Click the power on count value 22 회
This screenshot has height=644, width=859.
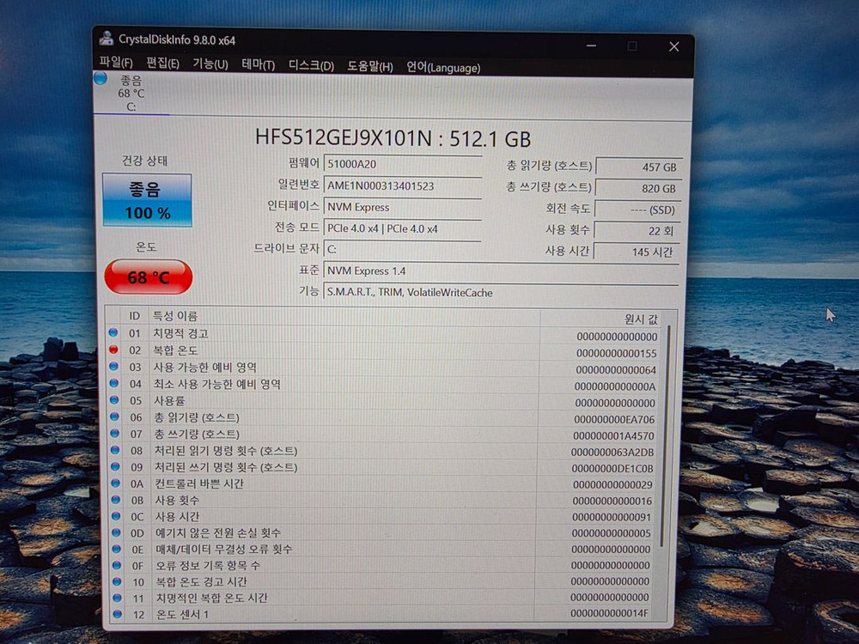tap(637, 231)
